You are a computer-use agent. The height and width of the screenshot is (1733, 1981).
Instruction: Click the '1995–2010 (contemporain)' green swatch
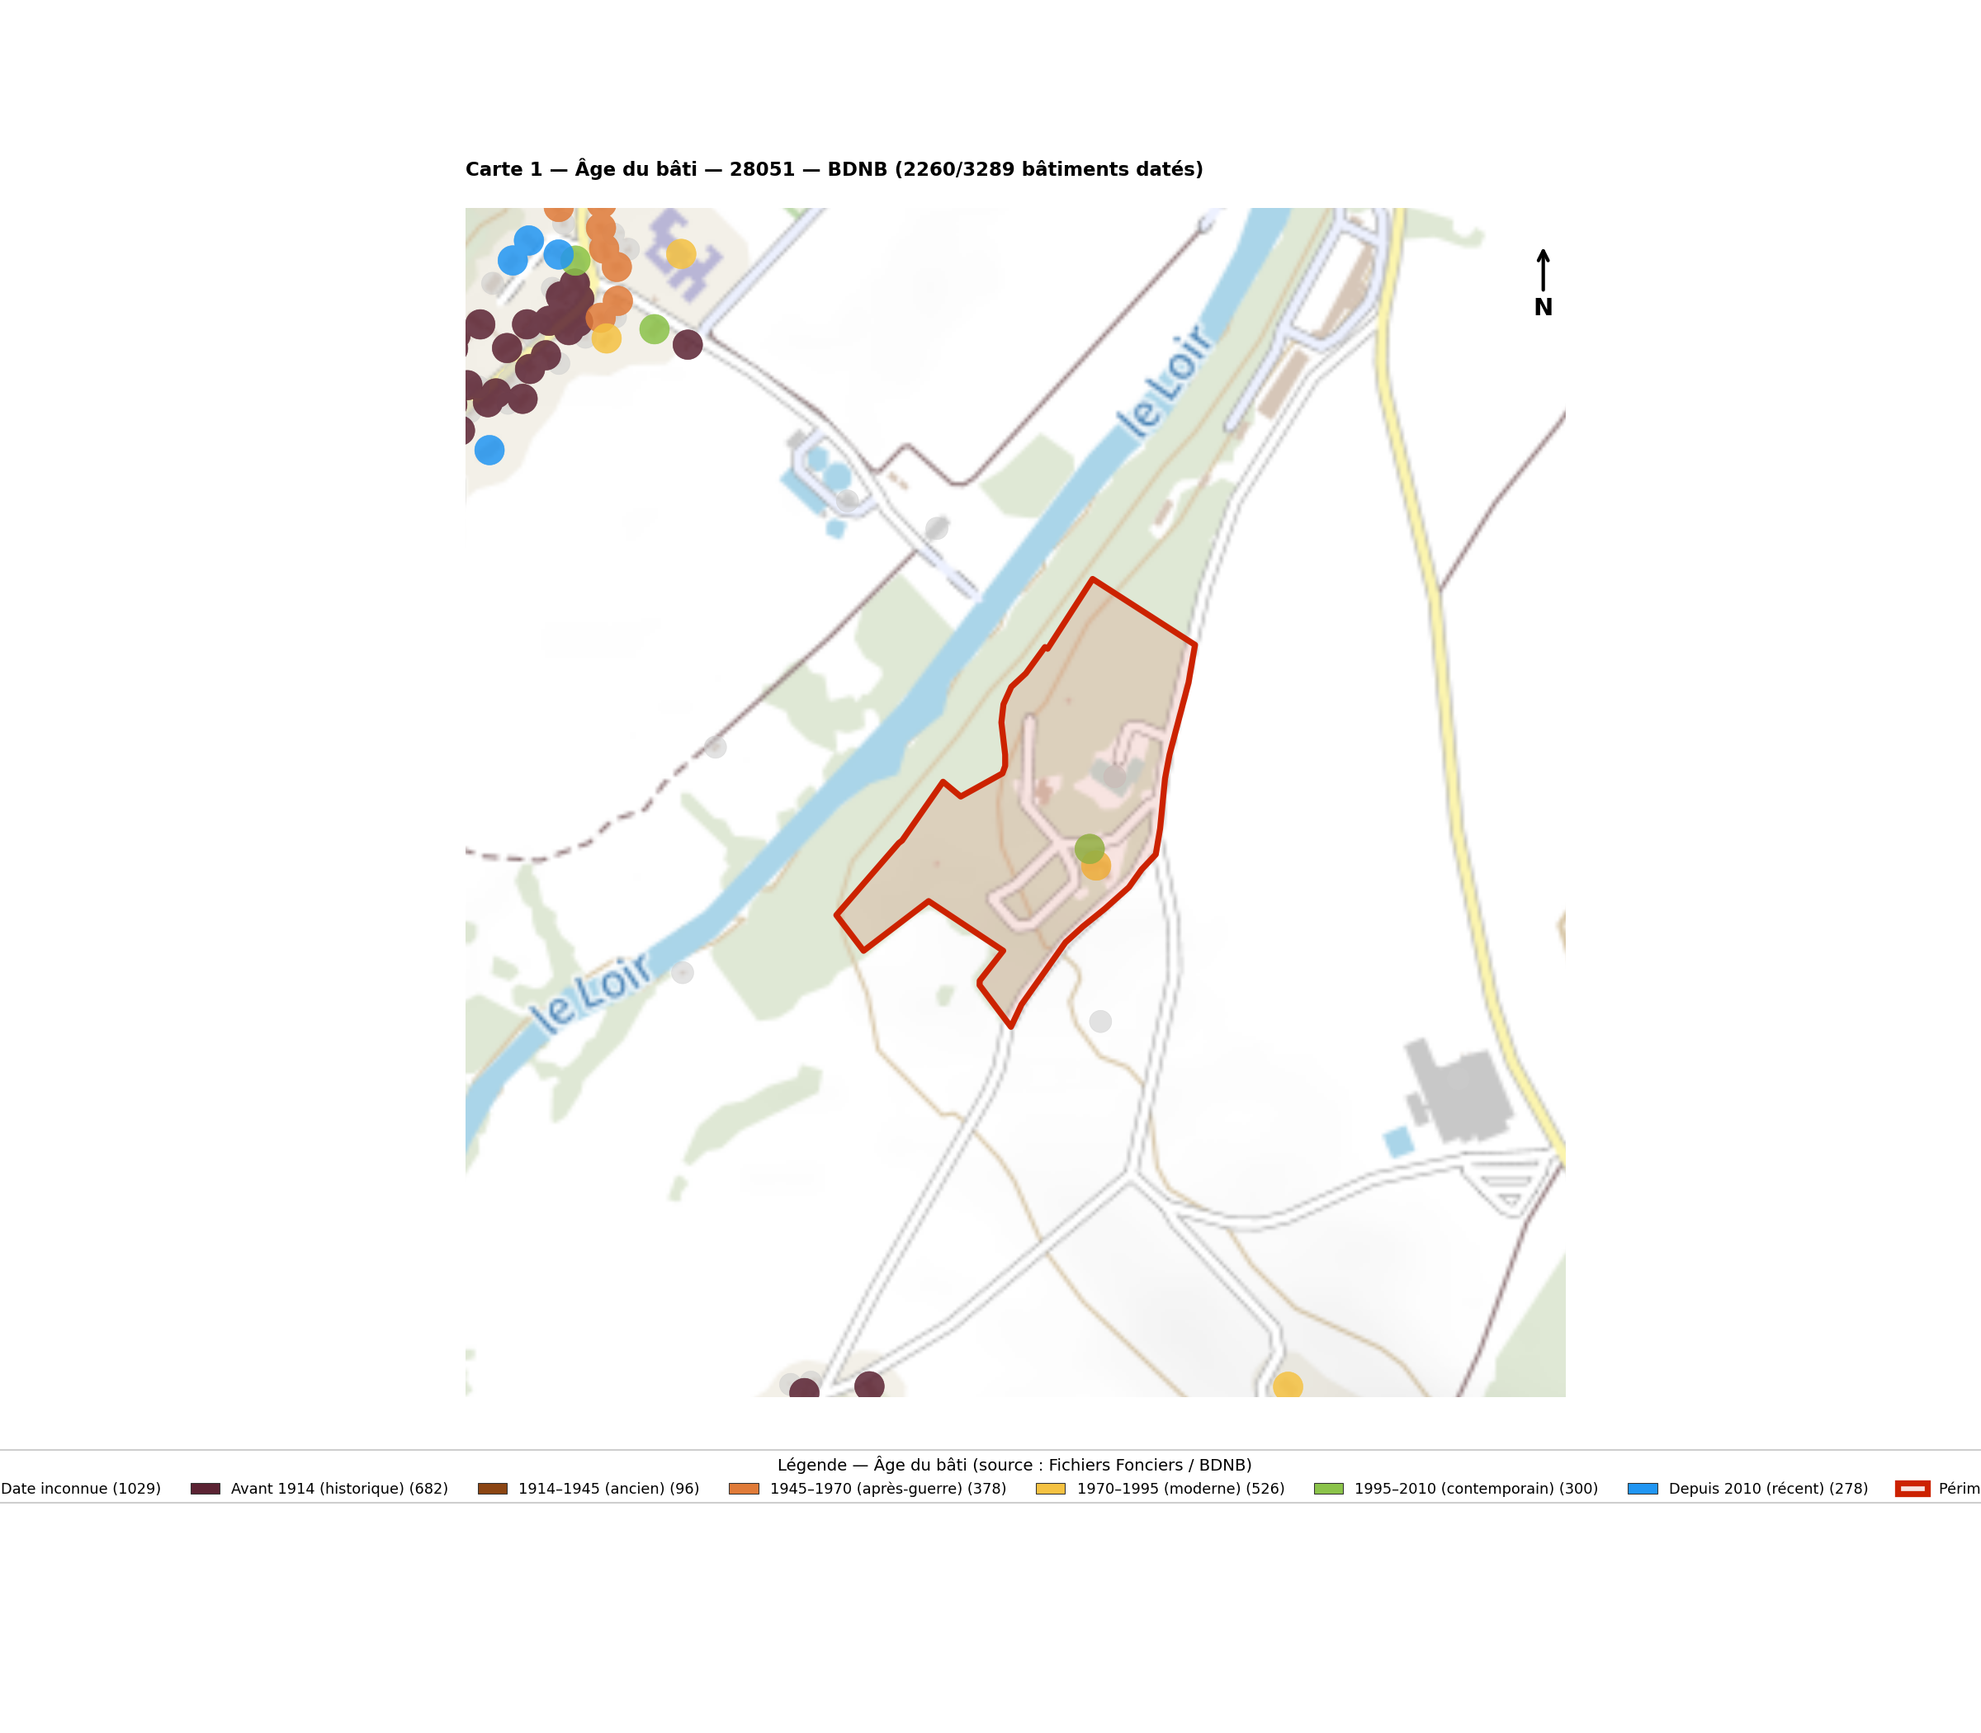point(1328,1489)
